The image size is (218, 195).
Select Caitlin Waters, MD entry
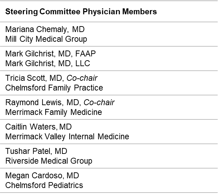(39, 127)
